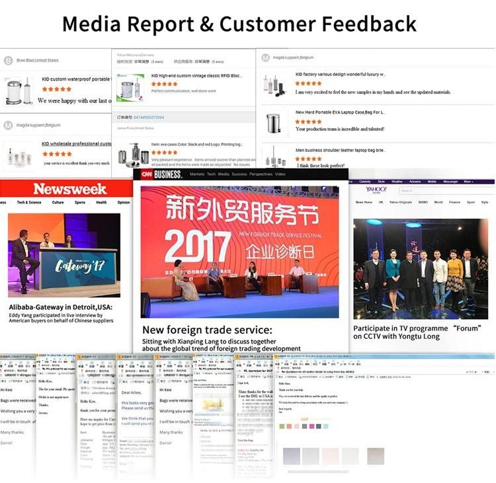496x483 pixels.
Task: Click Bree Blair's round B avatar icon
Action: pyautogui.click(x=8, y=60)
